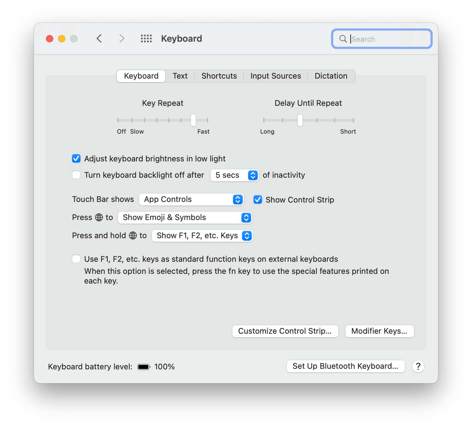The height and width of the screenshot is (428, 472).
Task: Enable Turn keyboard backlight off after inactivity
Action: (x=76, y=175)
